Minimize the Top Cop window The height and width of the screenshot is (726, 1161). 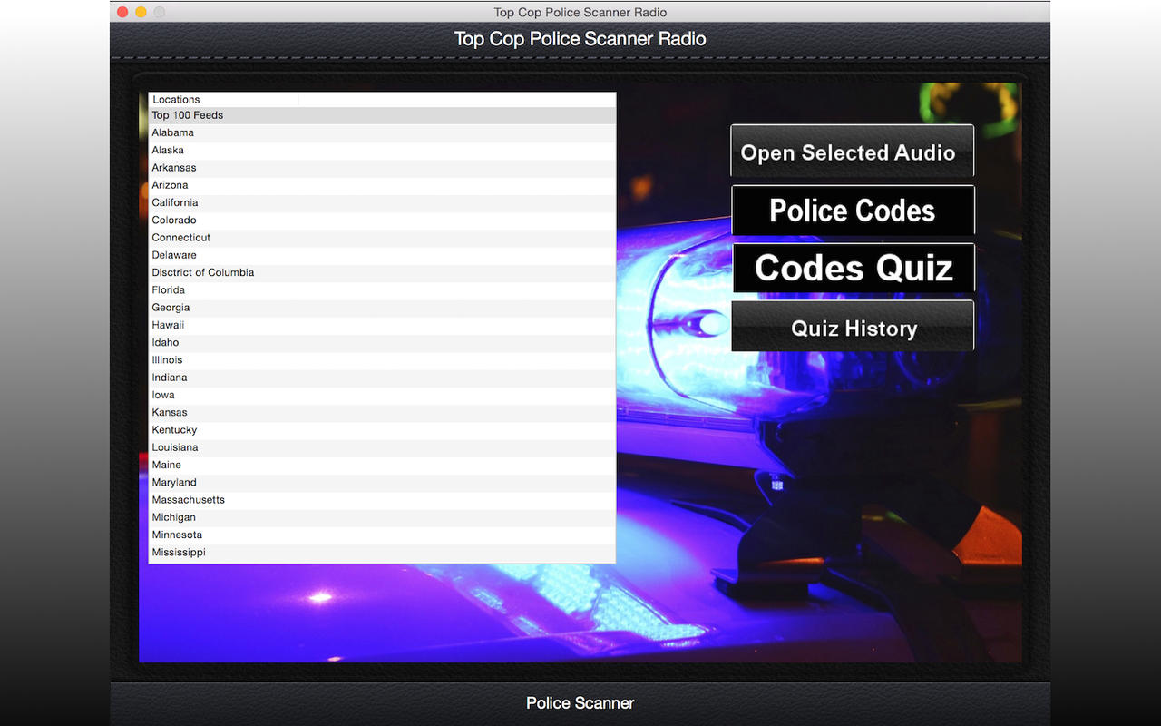(141, 12)
